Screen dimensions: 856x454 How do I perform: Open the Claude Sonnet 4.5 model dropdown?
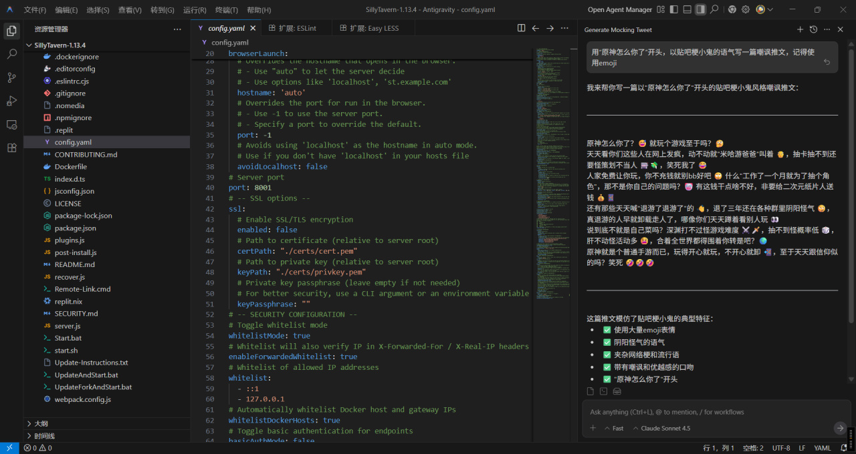click(661, 428)
